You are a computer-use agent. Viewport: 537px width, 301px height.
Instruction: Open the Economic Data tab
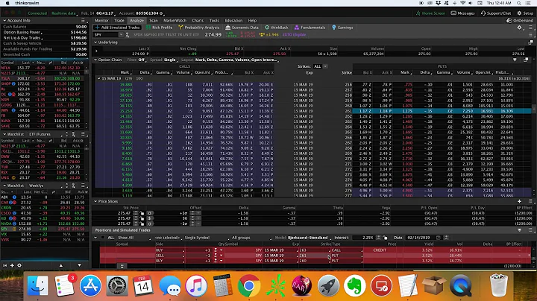[242, 28]
